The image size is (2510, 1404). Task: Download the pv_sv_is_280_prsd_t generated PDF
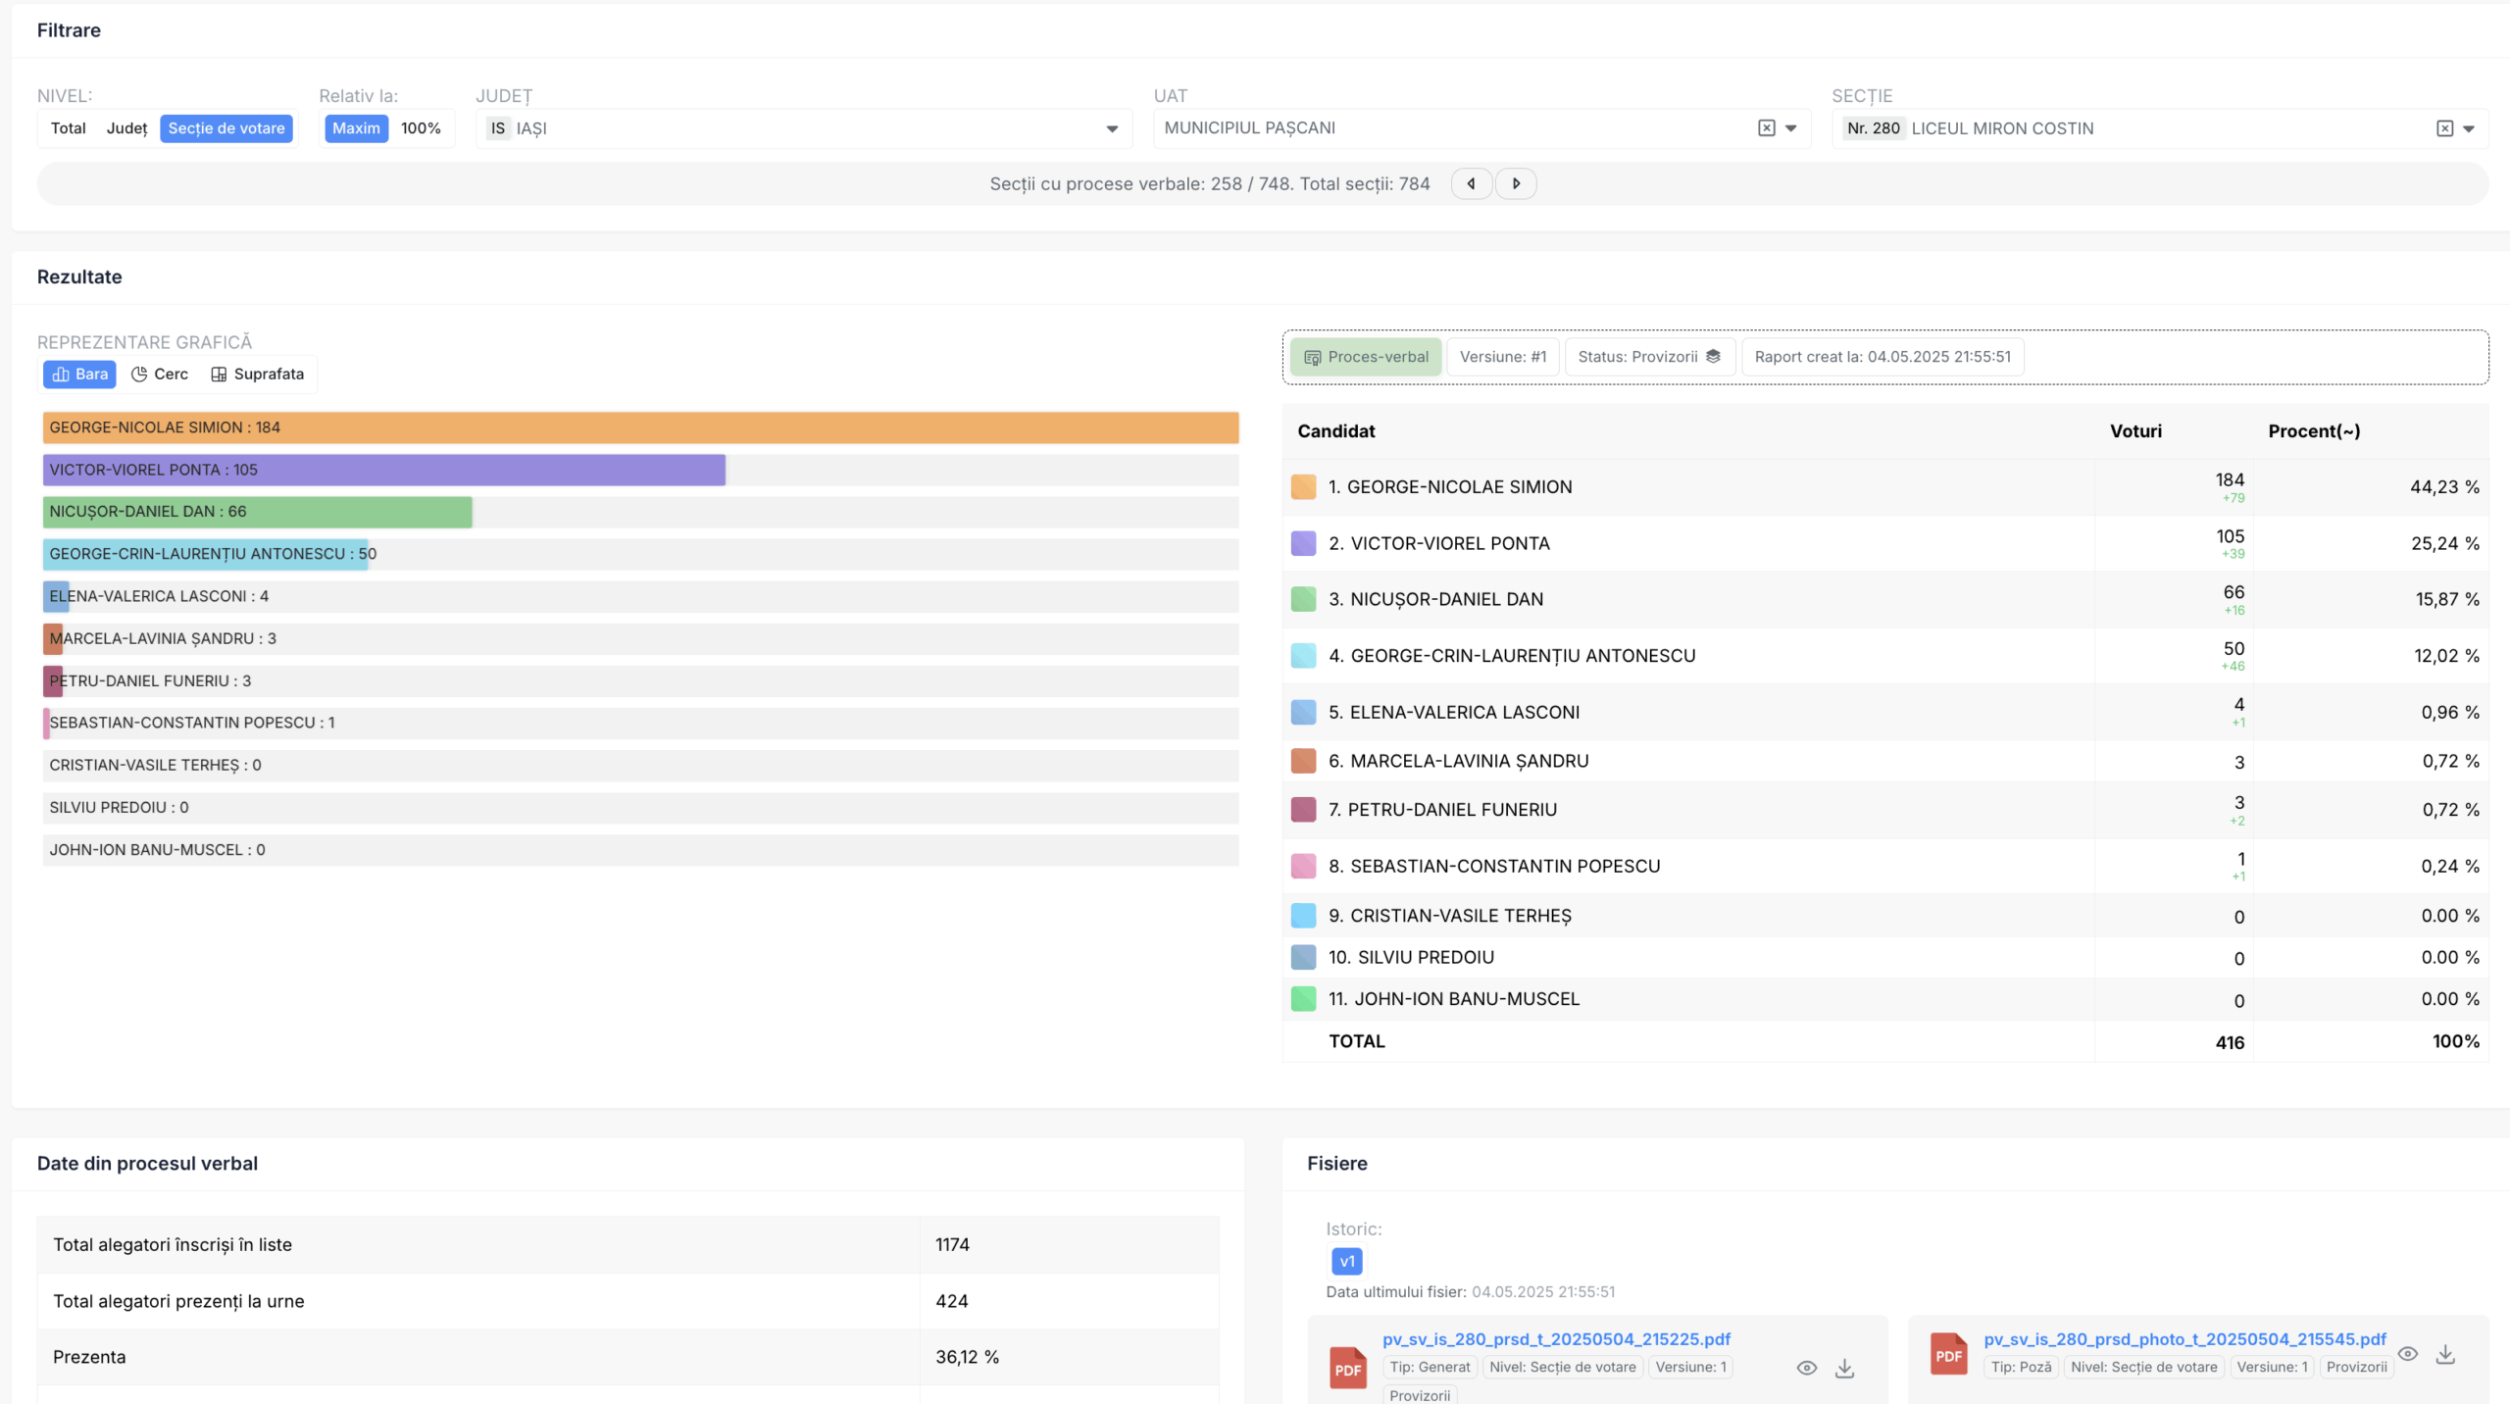pyautogui.click(x=1844, y=1368)
